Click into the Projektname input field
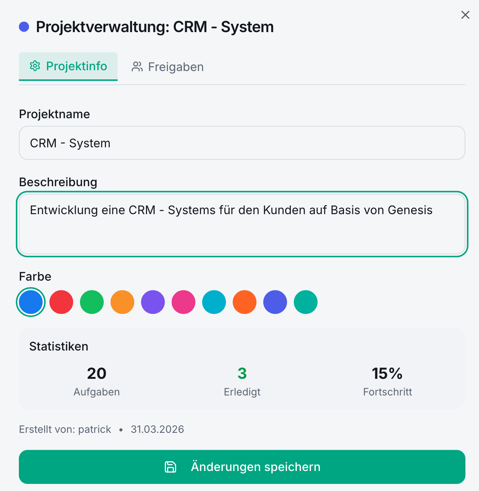 pyautogui.click(x=242, y=143)
